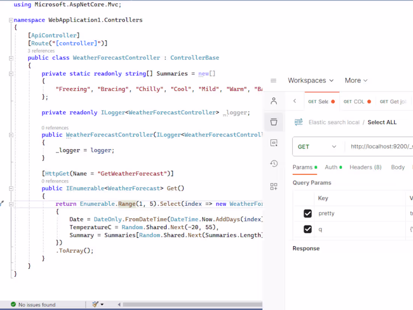Screen dimensions: 413x310
Task: Uncheck the pretty query parameter
Action: (307, 213)
